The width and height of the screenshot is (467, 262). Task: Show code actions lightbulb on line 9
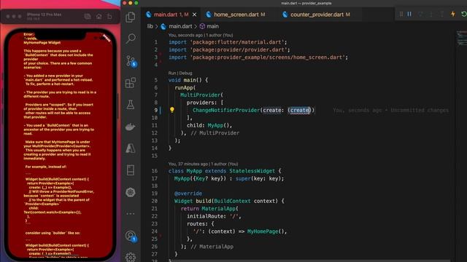[x=172, y=110]
